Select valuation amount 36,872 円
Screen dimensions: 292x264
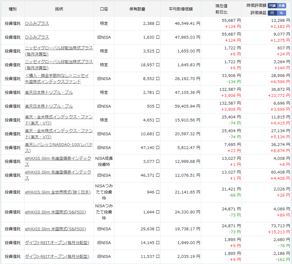click(x=280, y=90)
